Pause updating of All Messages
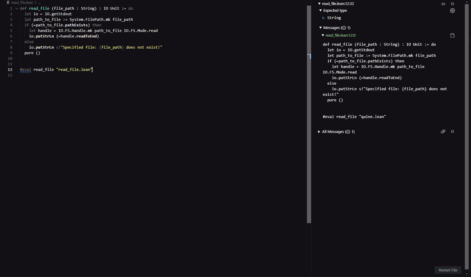This screenshot has height=277, width=471. [x=453, y=132]
